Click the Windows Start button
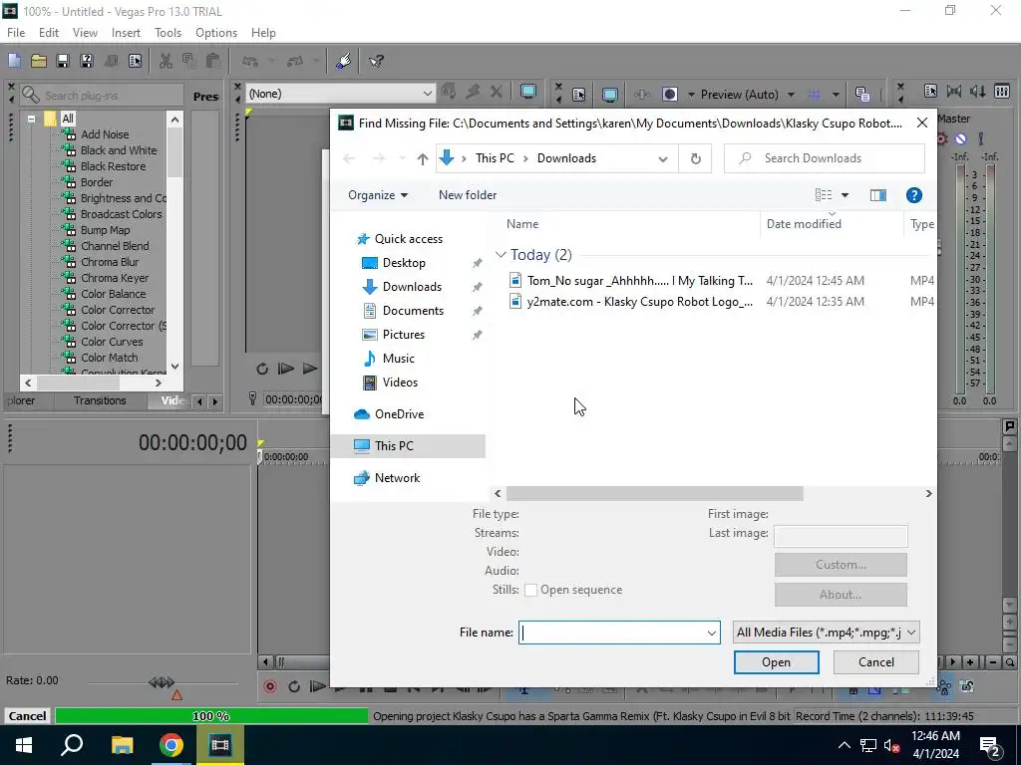This screenshot has height=765, width=1021. click(x=24, y=745)
